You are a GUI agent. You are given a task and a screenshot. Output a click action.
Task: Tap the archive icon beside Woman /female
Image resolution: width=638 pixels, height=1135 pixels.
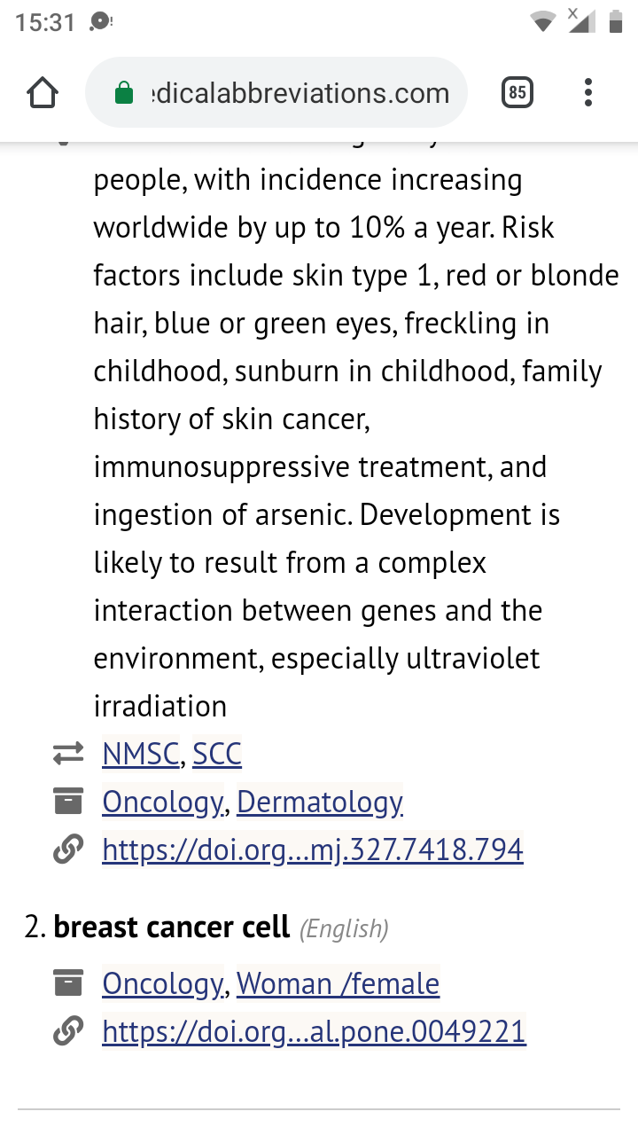(67, 983)
